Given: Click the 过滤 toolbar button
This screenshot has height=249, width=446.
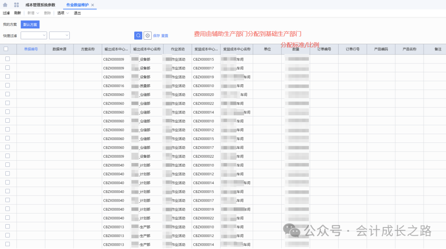Looking at the screenshot, I should tap(6, 13).
